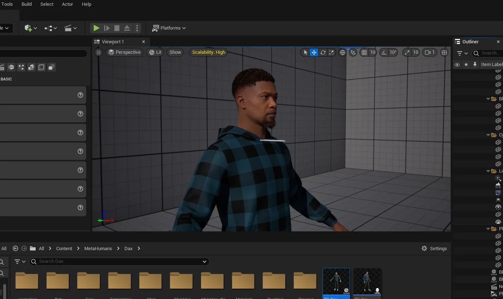Select Geometry category in Place Actors
The width and height of the screenshot is (503, 299).
[x=31, y=67]
